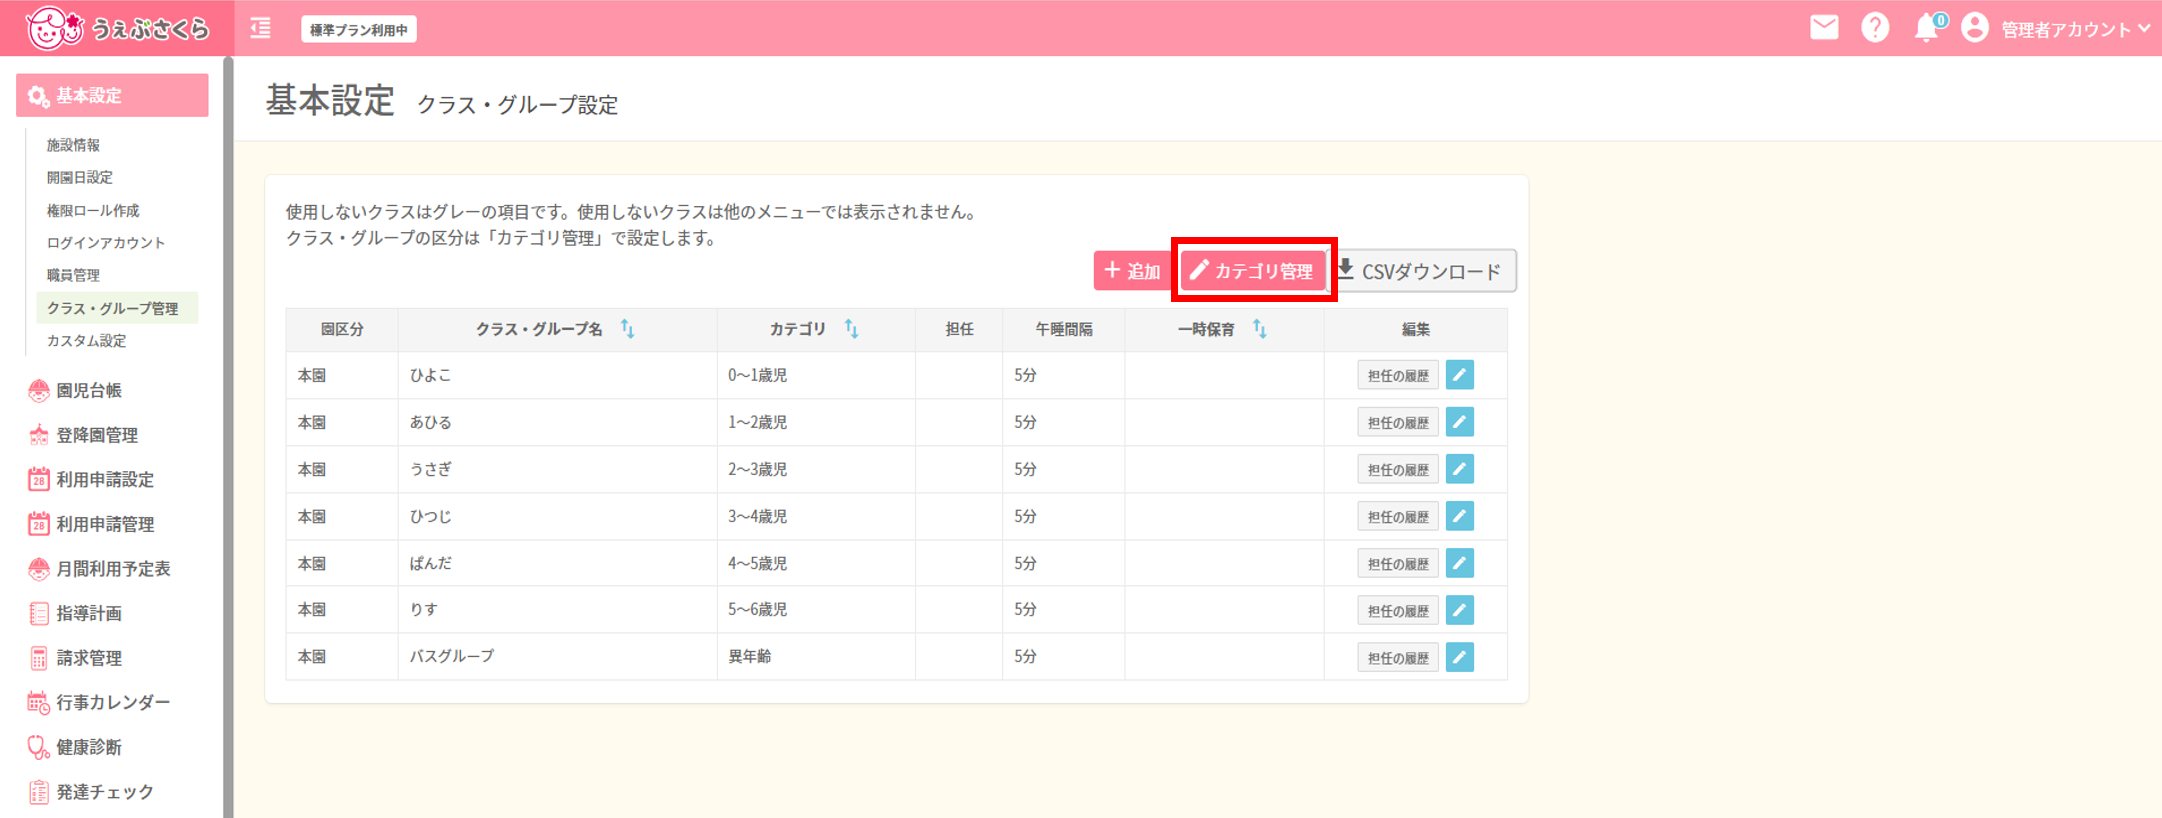The width and height of the screenshot is (2162, 818).
Task: Click the 午睡間隔 column header
Action: click(x=1063, y=329)
